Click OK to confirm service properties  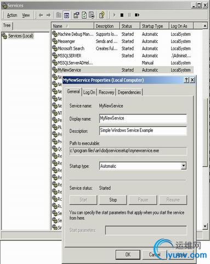pos(128,255)
